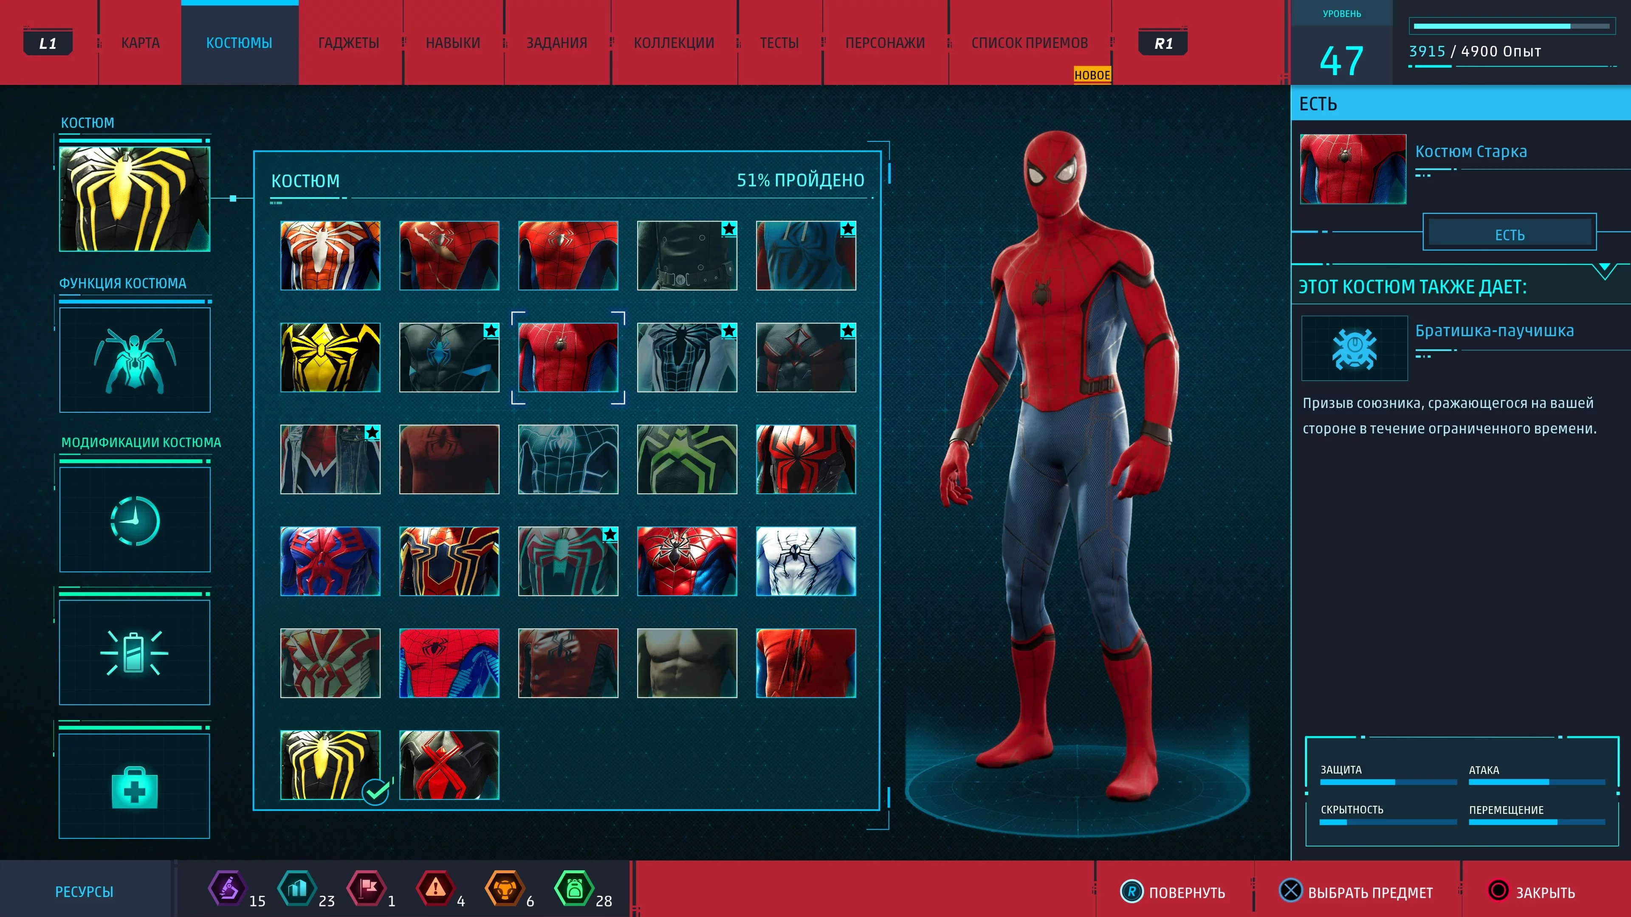
Task: Select the locked red jacket suit thumbnail
Action: point(568,663)
